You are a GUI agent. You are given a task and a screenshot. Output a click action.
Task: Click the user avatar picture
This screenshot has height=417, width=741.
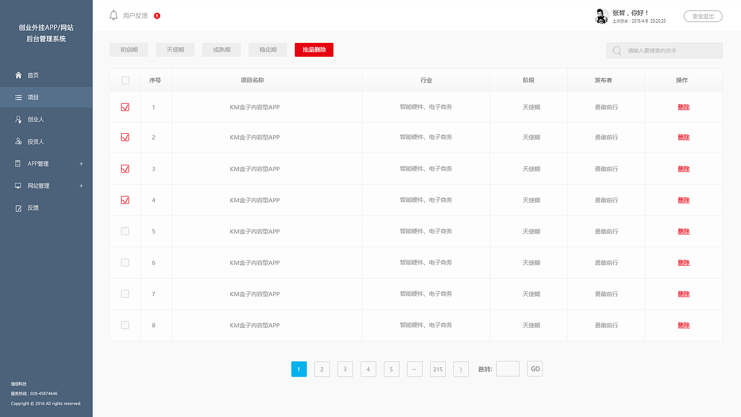[x=601, y=16]
